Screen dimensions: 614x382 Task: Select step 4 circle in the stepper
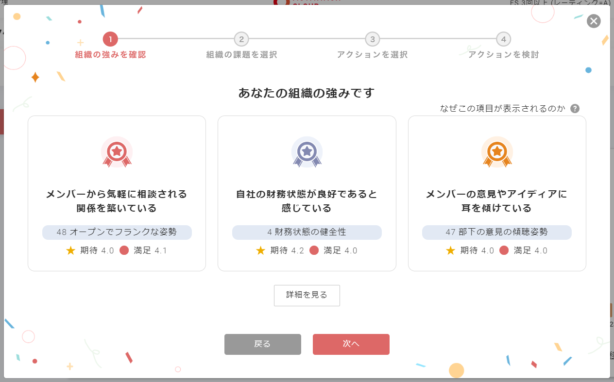(503, 39)
